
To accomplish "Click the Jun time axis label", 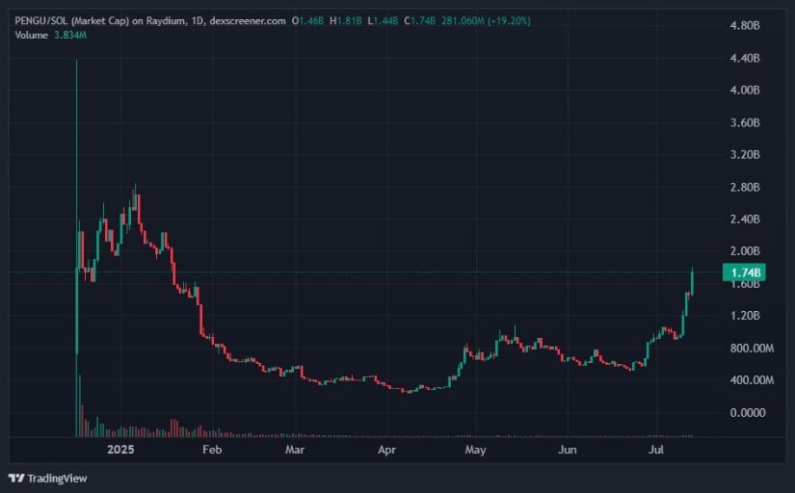I will point(568,450).
